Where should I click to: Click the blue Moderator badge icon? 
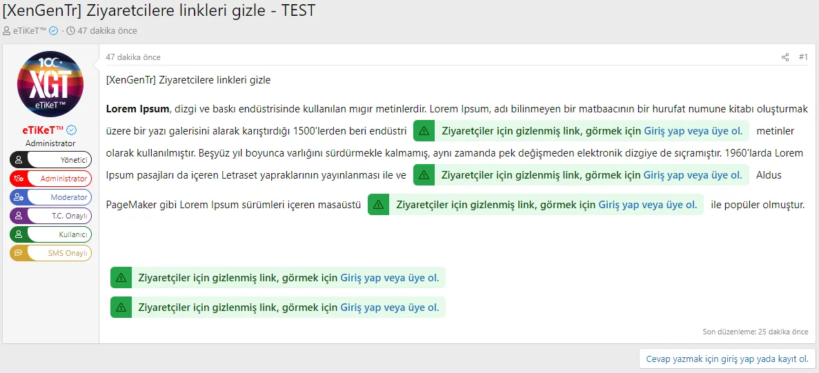(x=19, y=197)
